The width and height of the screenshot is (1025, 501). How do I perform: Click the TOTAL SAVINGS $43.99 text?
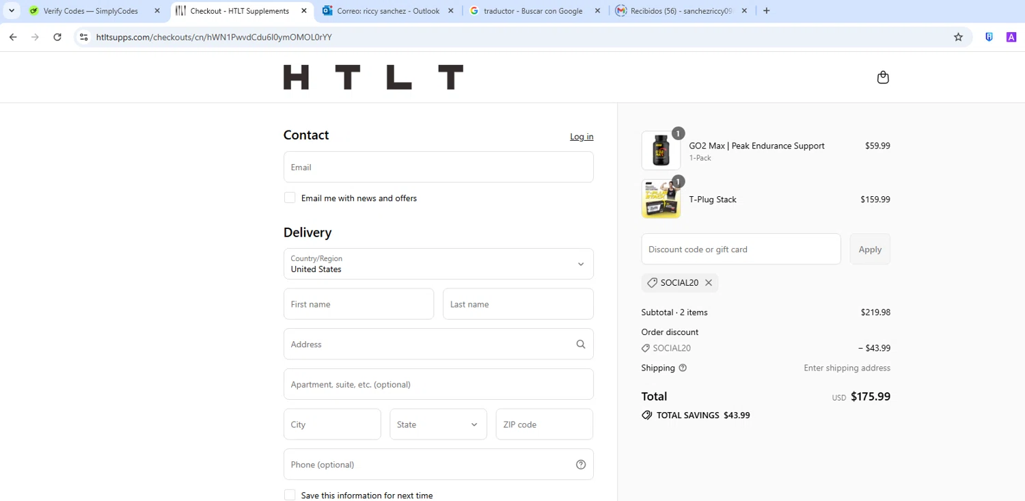[703, 416]
